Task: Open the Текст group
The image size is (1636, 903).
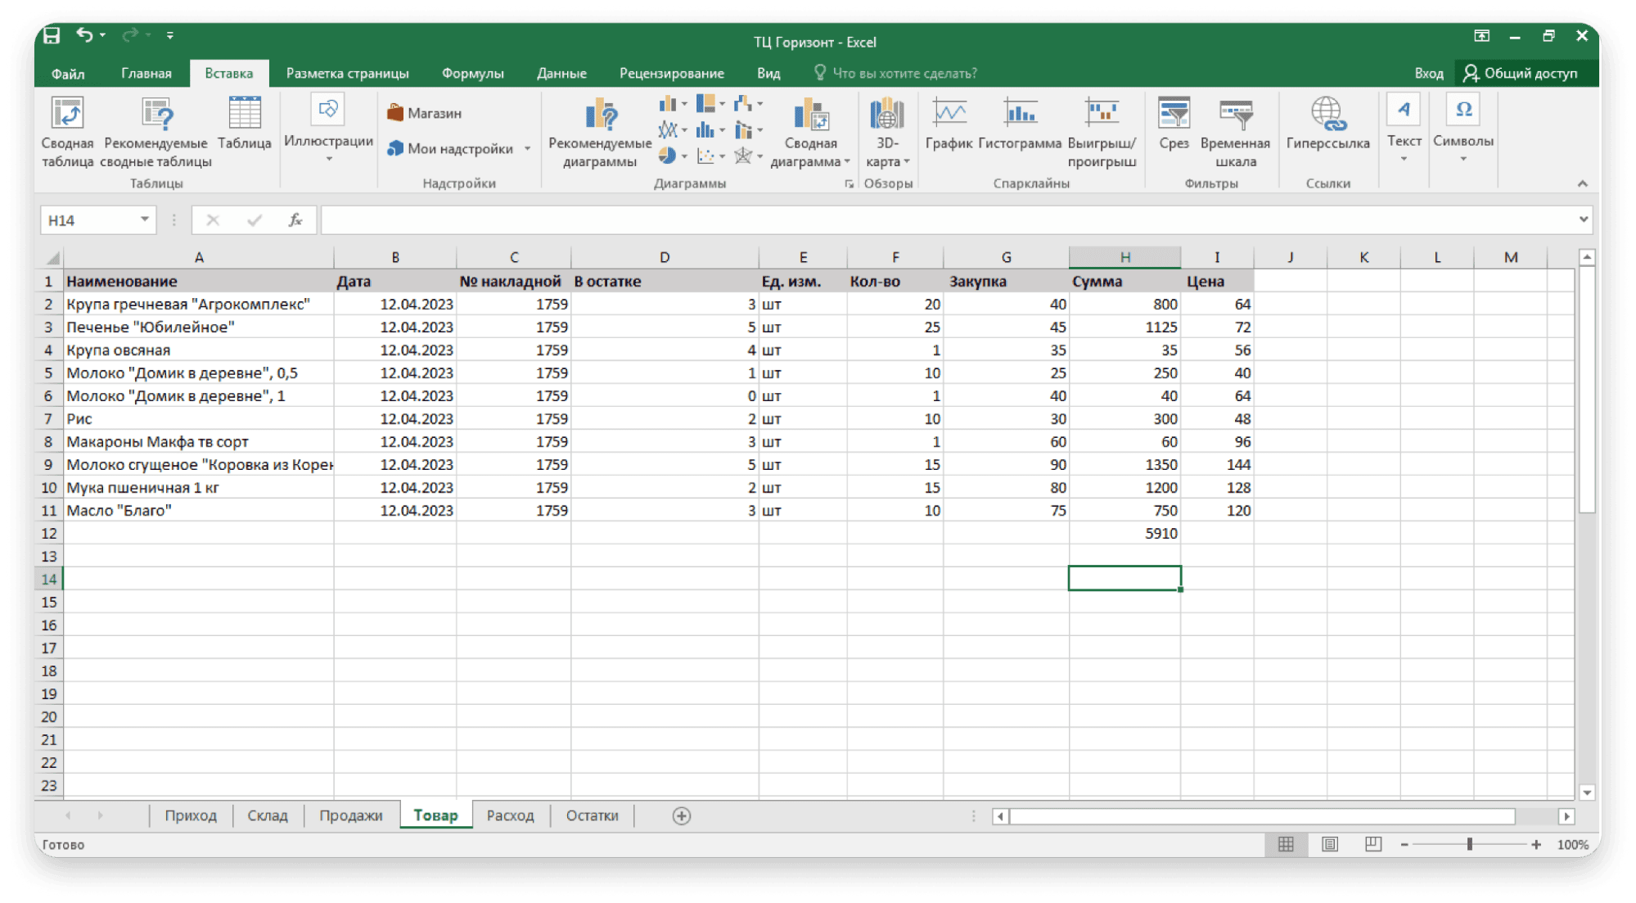Action: [x=1404, y=128]
